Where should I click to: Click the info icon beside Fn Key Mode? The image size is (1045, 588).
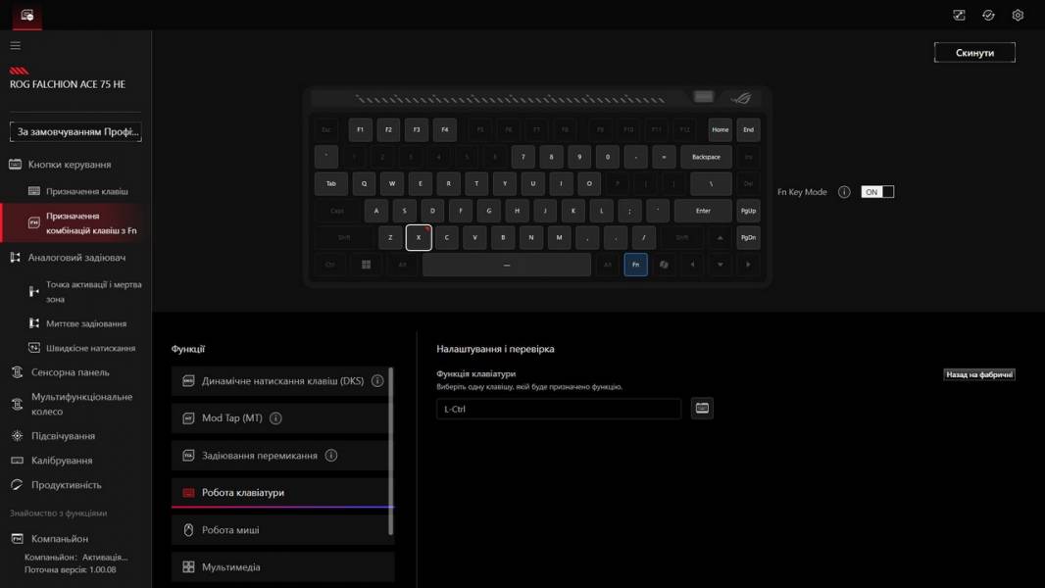[x=843, y=192]
